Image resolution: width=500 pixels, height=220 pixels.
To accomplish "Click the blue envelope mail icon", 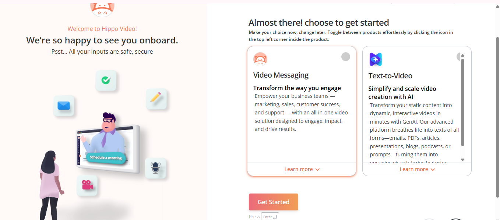I will click(64, 106).
